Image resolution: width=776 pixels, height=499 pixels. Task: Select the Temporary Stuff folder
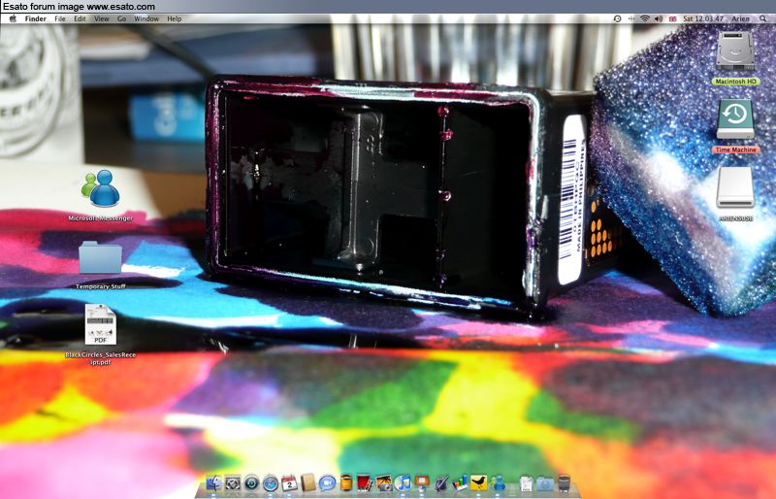(x=100, y=258)
